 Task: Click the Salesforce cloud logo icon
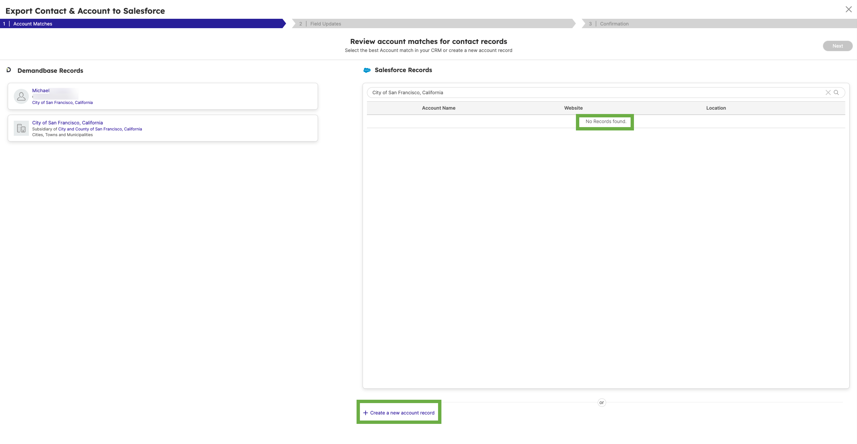(367, 70)
